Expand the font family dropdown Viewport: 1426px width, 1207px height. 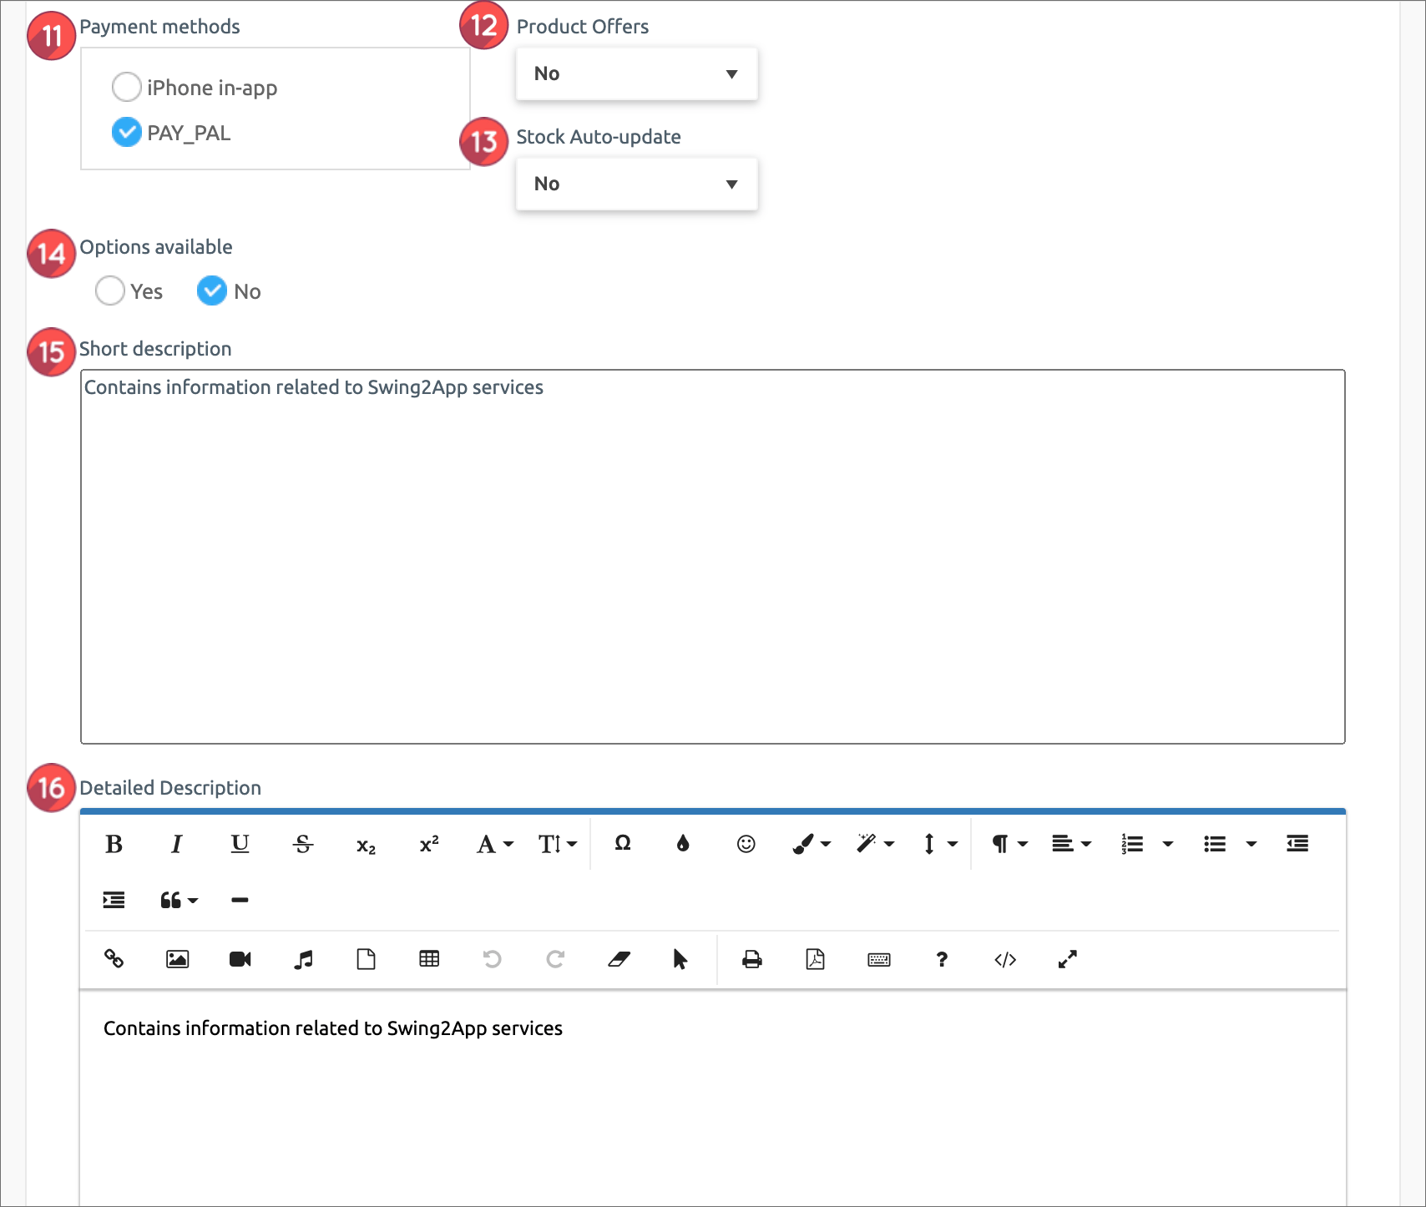click(x=494, y=844)
